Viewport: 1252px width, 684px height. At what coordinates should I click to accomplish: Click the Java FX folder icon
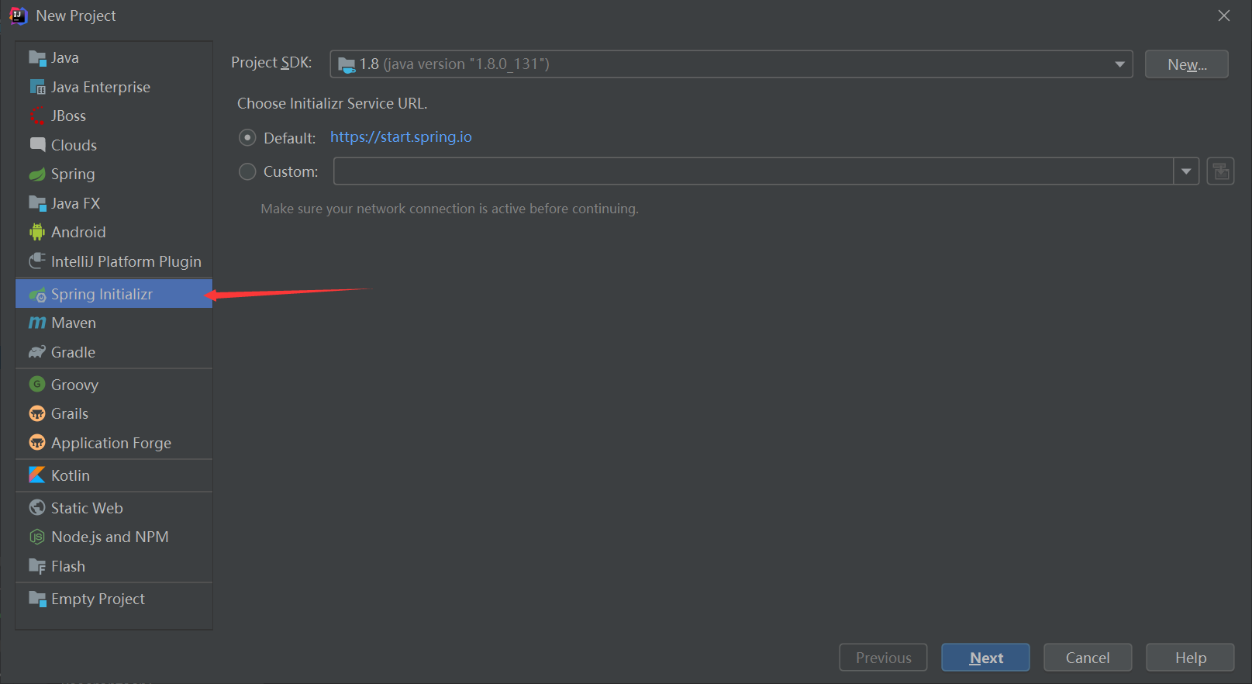point(37,203)
